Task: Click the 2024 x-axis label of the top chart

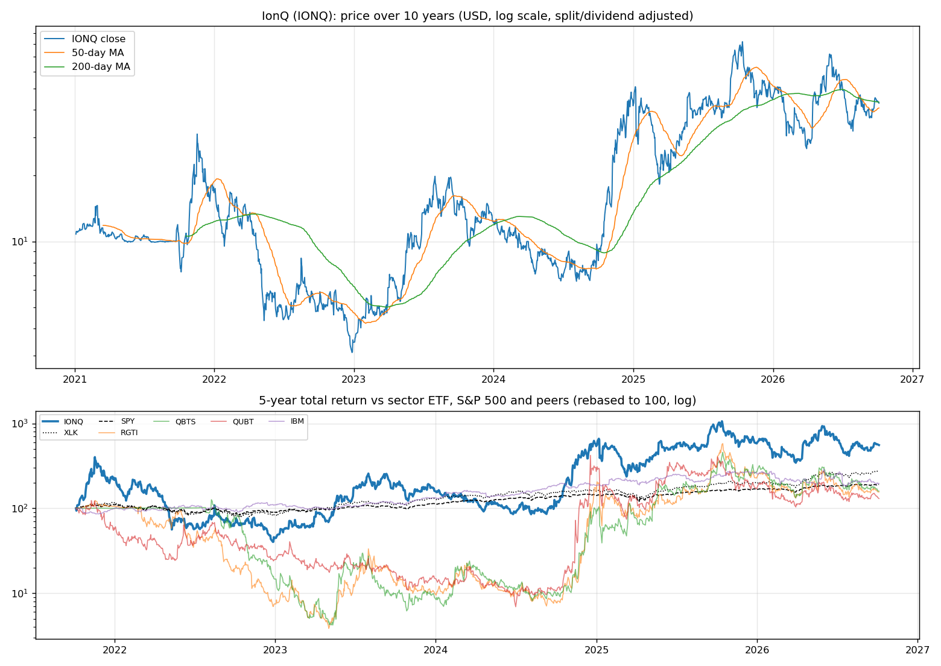Action: tap(493, 380)
